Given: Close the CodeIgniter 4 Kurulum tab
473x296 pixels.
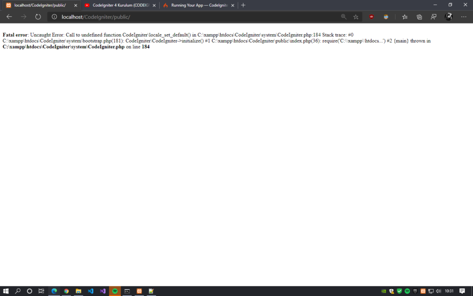Looking at the screenshot, I should (x=154, y=5).
